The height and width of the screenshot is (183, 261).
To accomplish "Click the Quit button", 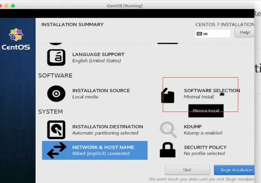I will 187,170.
